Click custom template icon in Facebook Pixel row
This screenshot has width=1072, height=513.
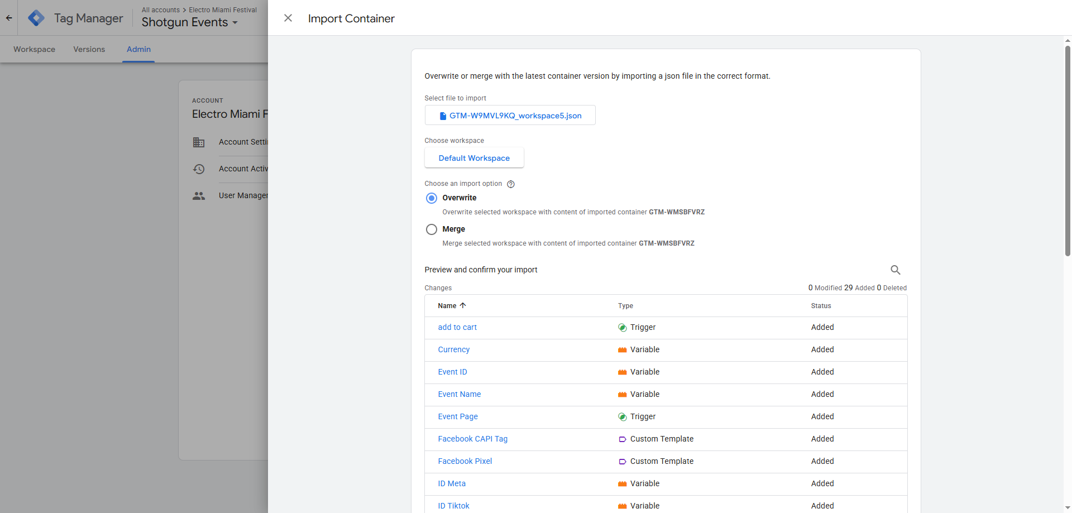click(x=622, y=462)
